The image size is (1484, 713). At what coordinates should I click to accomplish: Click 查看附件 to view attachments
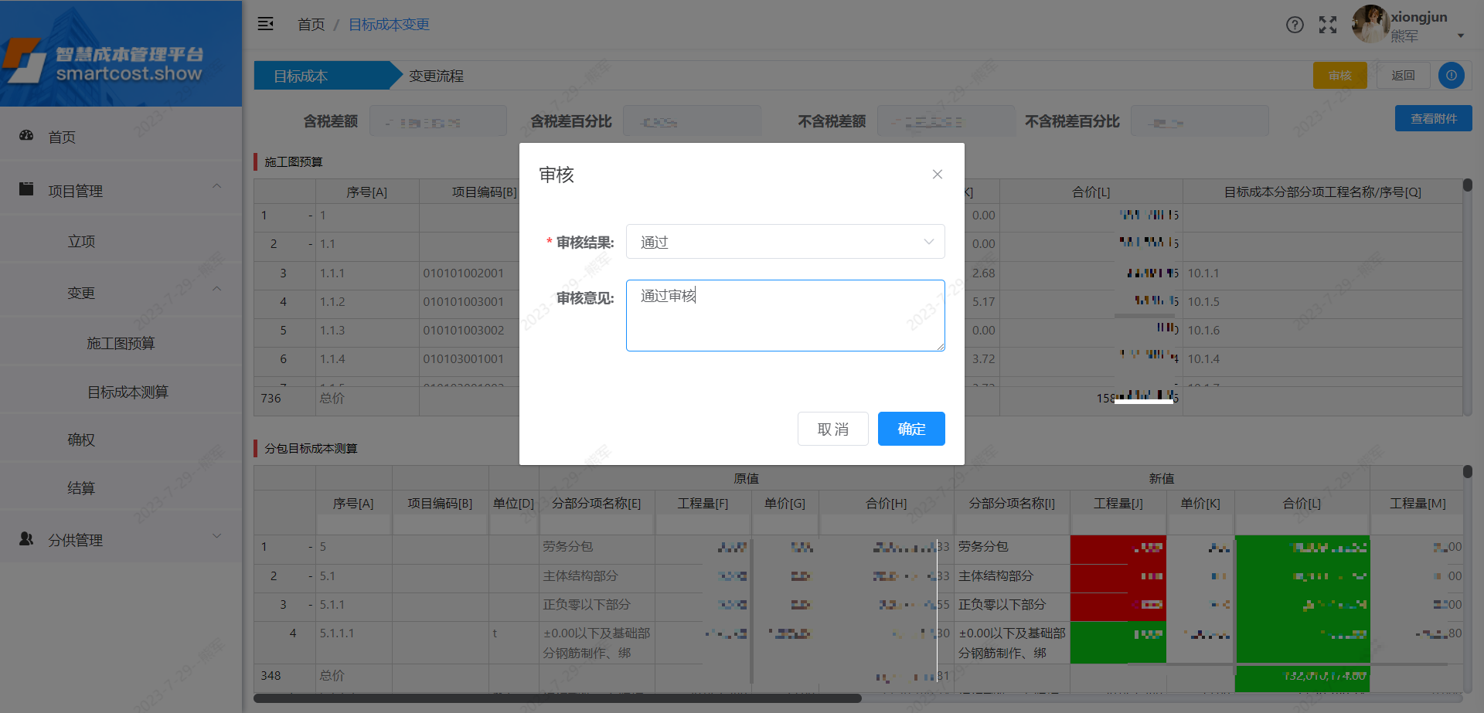pos(1433,117)
